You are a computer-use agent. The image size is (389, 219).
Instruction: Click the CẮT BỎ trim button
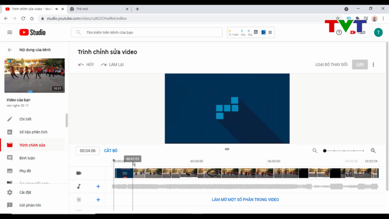[111, 151]
